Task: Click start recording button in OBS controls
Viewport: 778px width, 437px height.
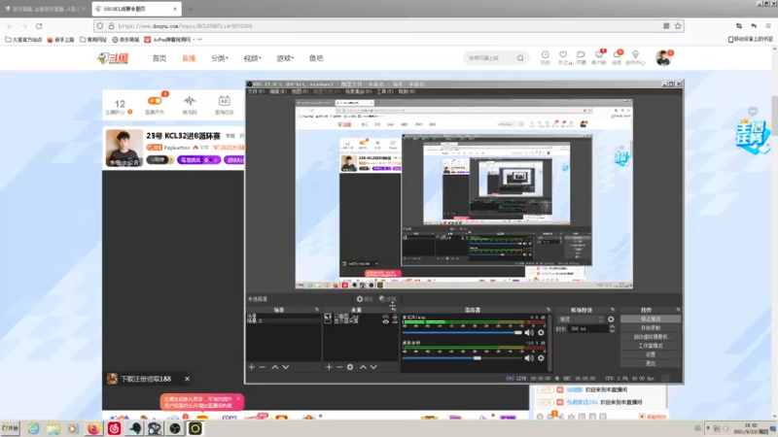Action: point(651,328)
